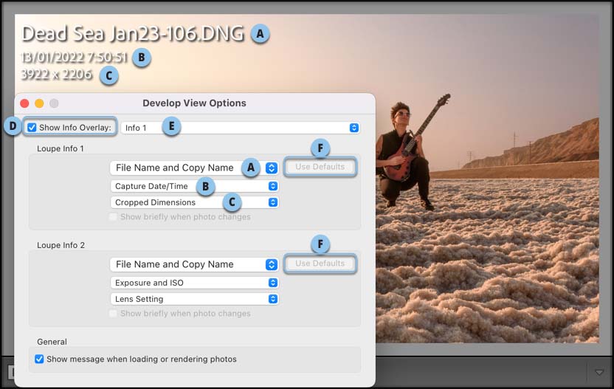Screen dimensions: 614x389
Task: Open the Cropped Dimensions dropdown
Action: pyautogui.click(x=194, y=202)
